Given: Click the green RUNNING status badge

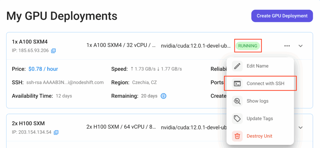Looking at the screenshot, I should [x=248, y=46].
